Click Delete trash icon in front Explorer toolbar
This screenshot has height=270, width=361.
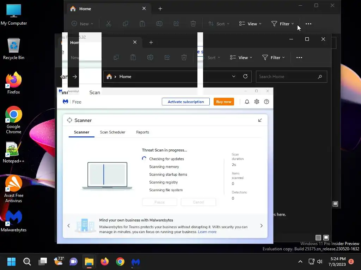184,57
